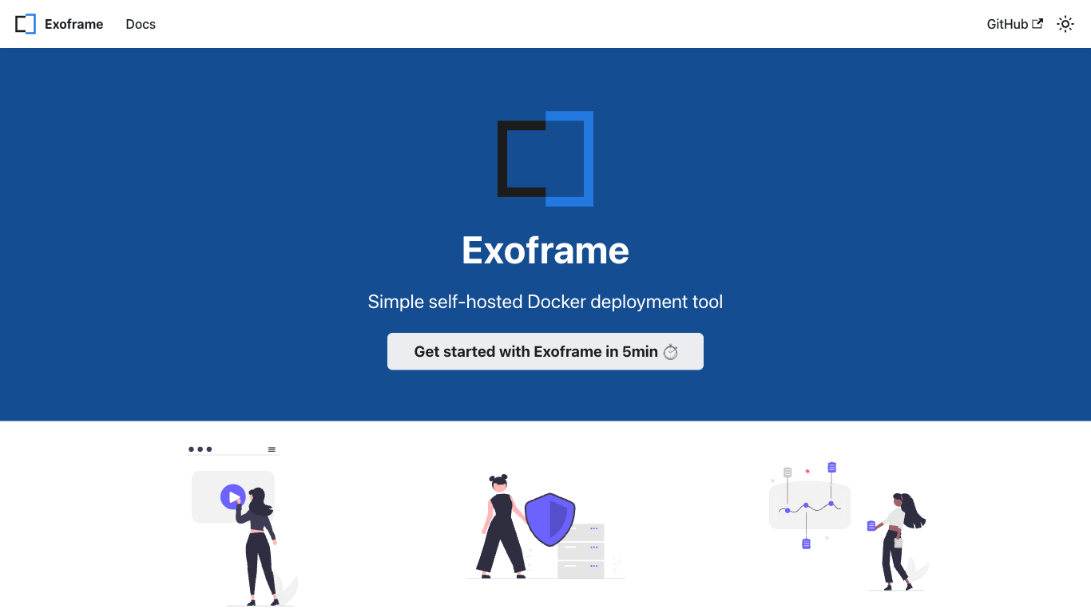The image size is (1091, 613).
Task: Click the Exoframe brand name in navbar
Action: pos(73,24)
